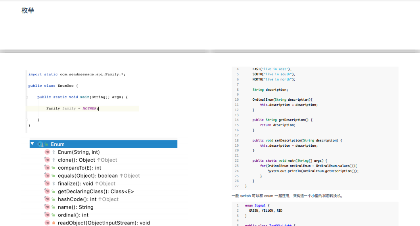This screenshot has width=420, height=226.
Task: Click method icon of compareTo(E): int row
Action: [x=47, y=168]
